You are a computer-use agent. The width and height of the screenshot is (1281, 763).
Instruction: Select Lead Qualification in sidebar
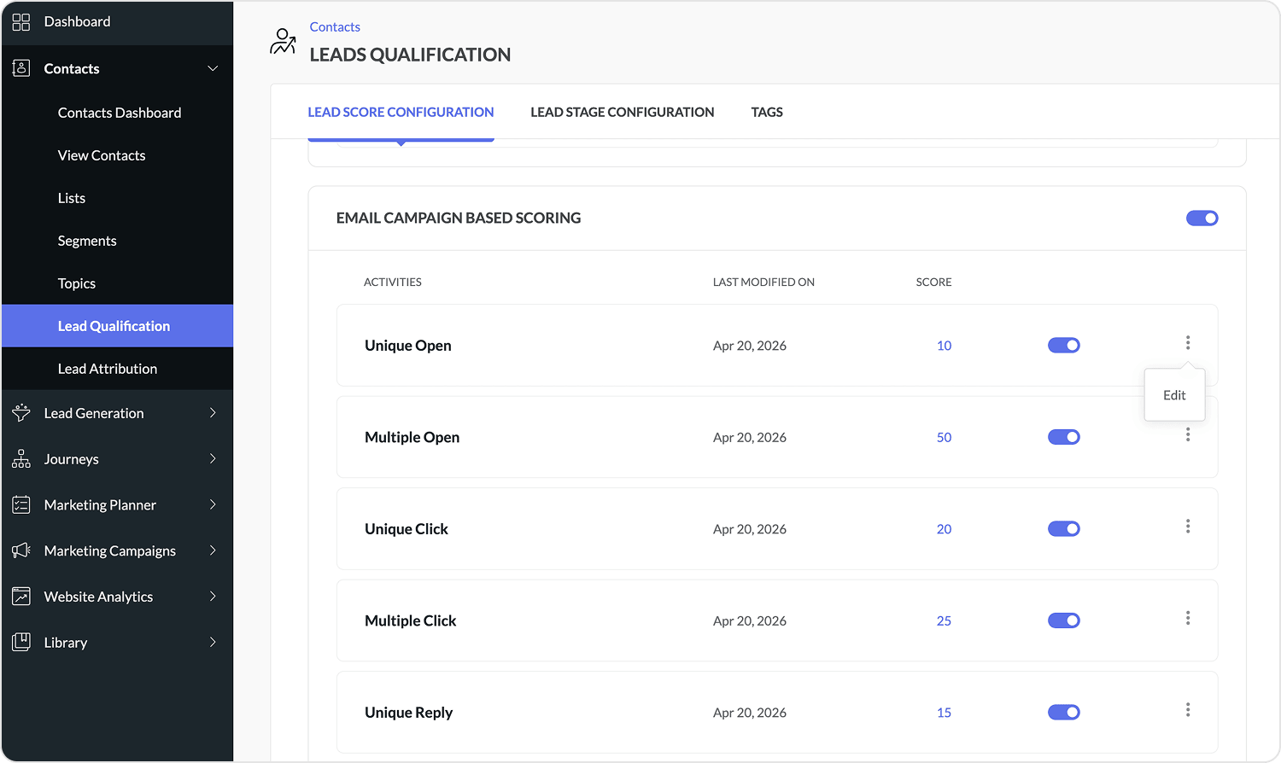(117, 326)
